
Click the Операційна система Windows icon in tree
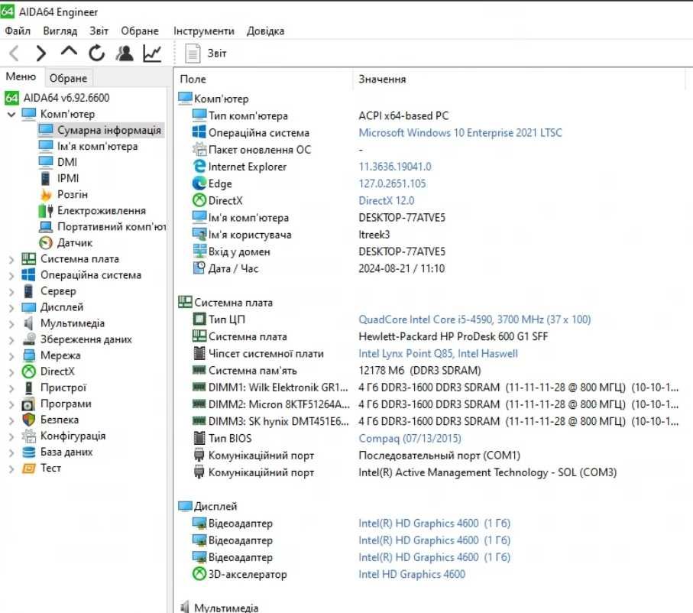[x=29, y=274]
